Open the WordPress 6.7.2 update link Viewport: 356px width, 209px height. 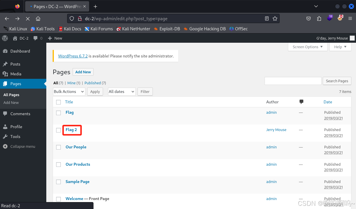[73, 56]
